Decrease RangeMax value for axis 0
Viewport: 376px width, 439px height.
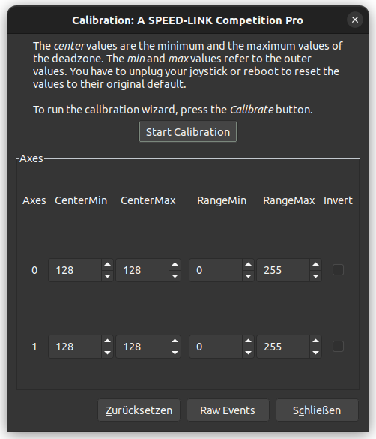315,276
